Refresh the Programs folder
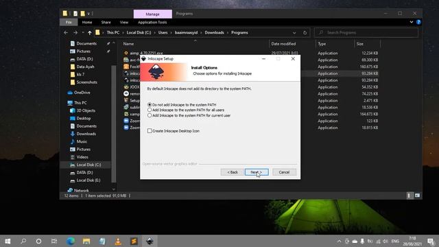The height and width of the screenshot is (247, 439). pos(305,33)
